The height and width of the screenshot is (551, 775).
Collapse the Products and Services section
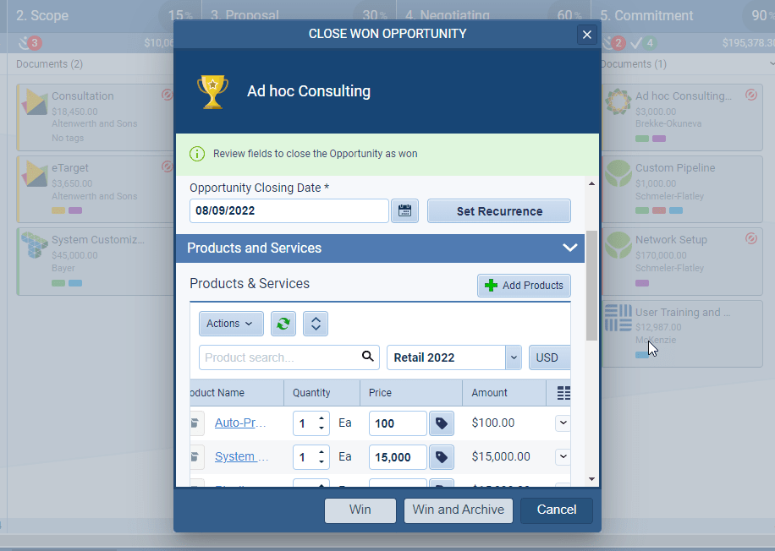(569, 248)
